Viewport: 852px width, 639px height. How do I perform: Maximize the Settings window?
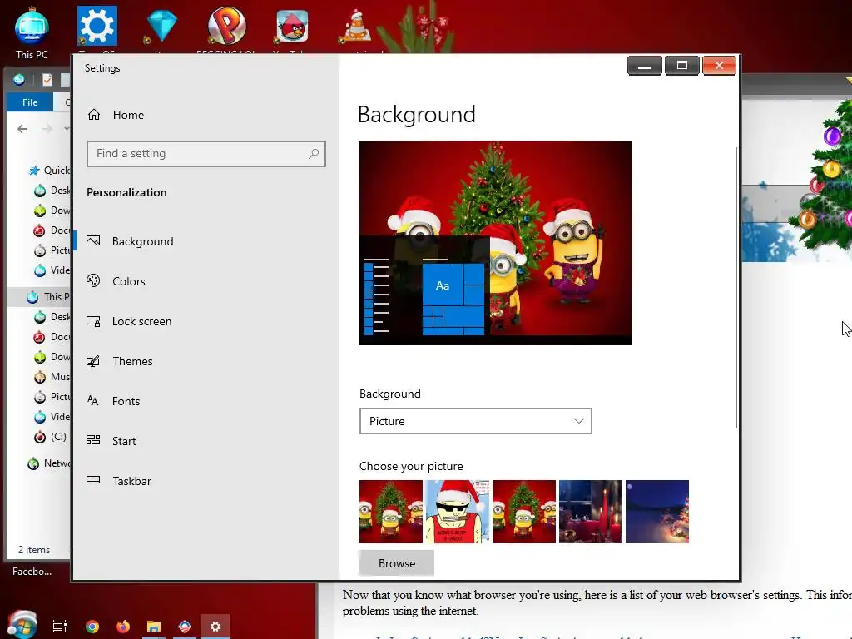coord(682,66)
